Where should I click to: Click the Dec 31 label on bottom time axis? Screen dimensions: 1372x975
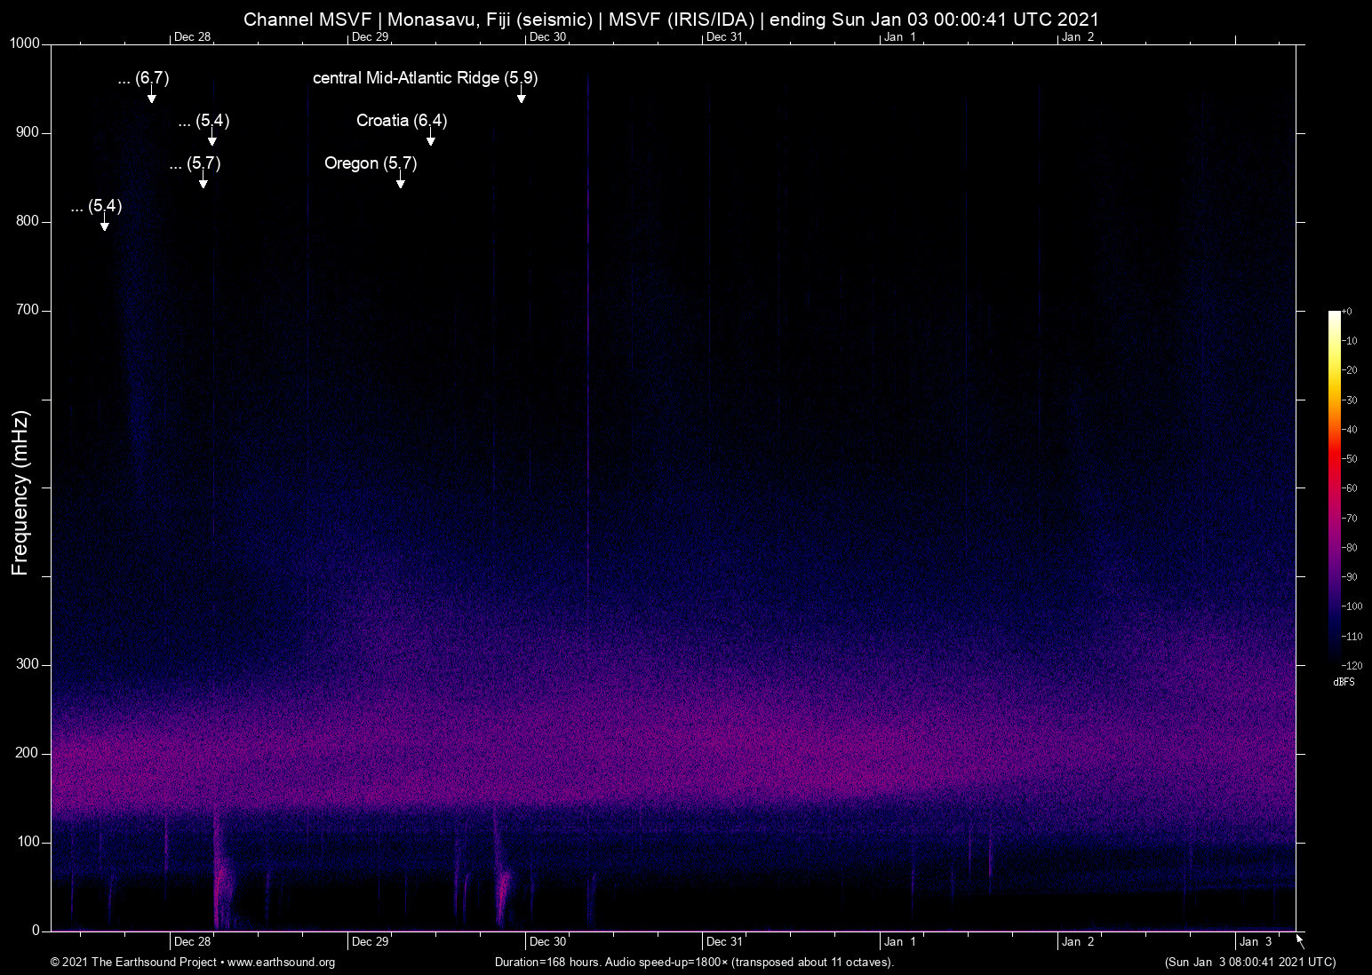(x=723, y=942)
